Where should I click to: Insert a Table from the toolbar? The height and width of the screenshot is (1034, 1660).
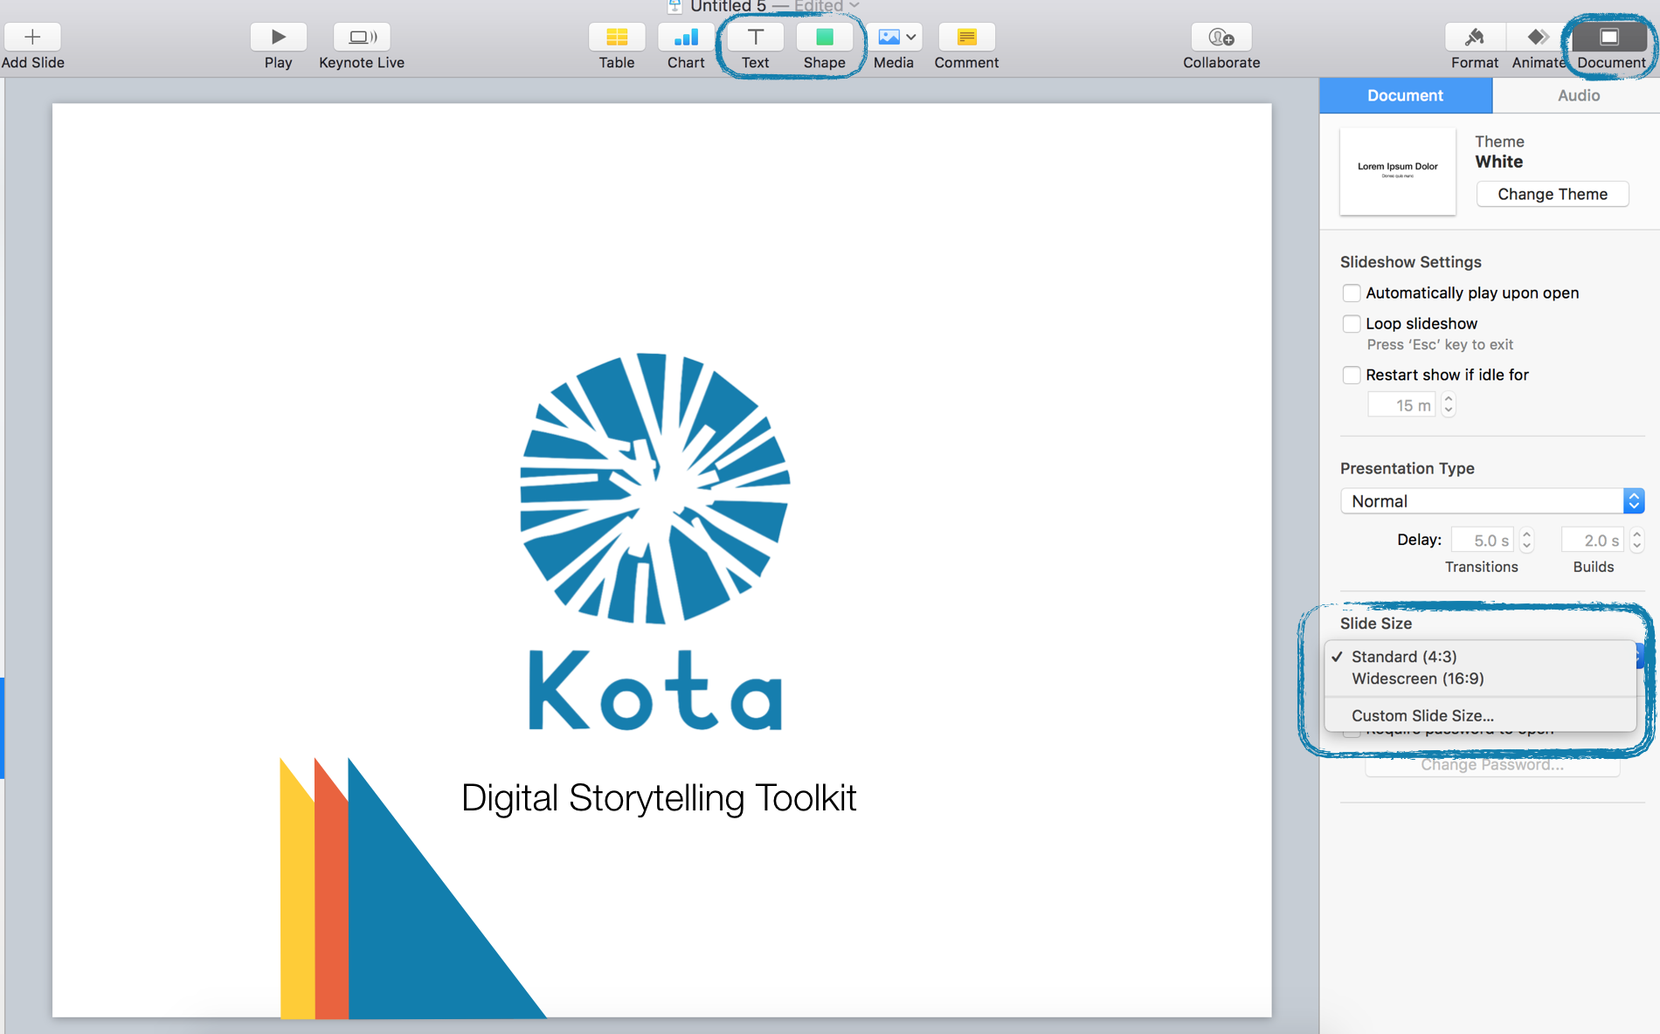pos(617,38)
